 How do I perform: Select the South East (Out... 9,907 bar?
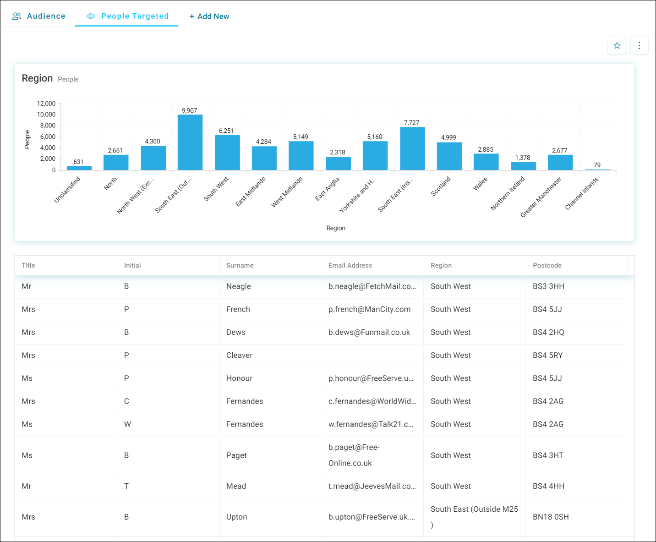point(190,142)
